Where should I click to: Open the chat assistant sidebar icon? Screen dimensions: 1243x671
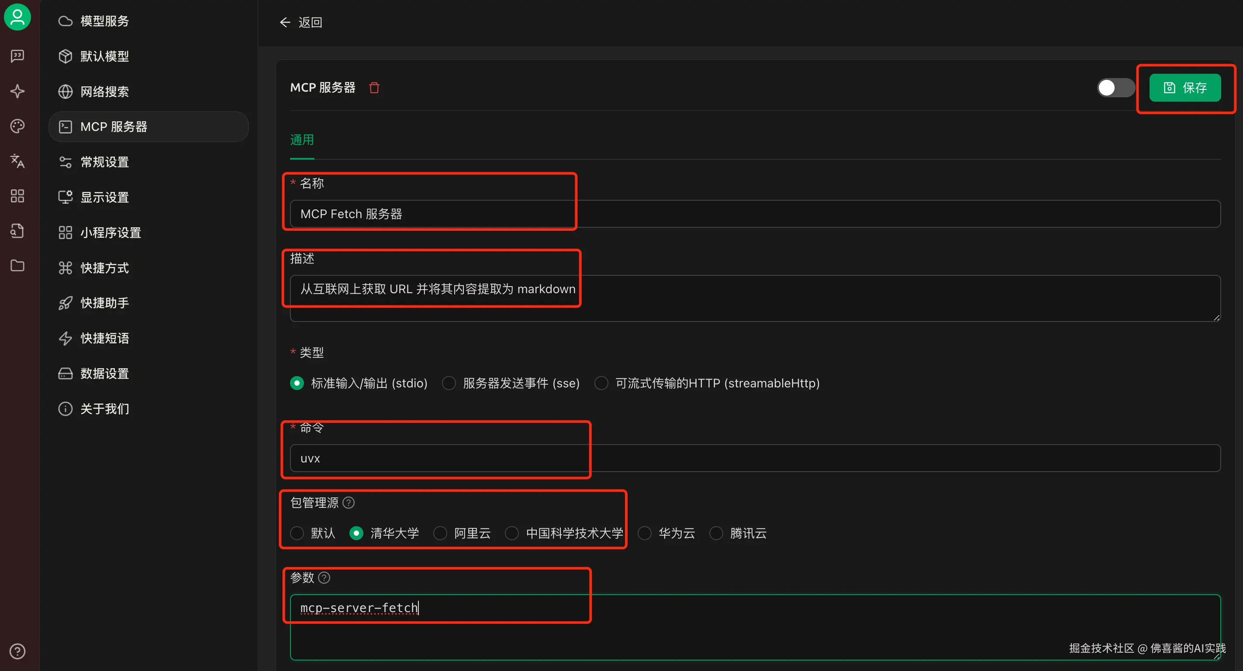coord(17,56)
